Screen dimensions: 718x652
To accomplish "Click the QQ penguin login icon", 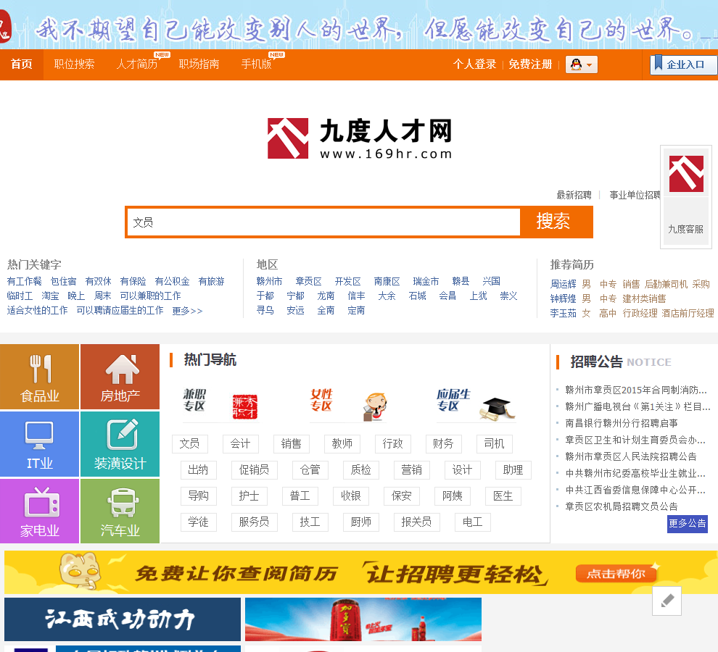I will tap(577, 64).
